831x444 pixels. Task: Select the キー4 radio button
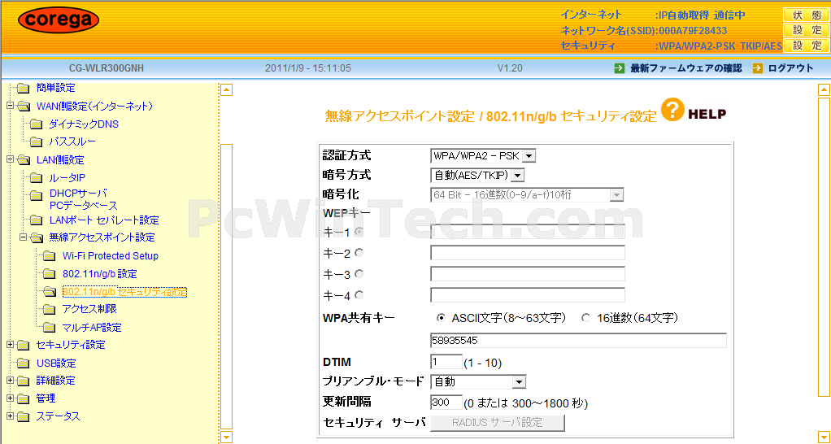tap(359, 295)
